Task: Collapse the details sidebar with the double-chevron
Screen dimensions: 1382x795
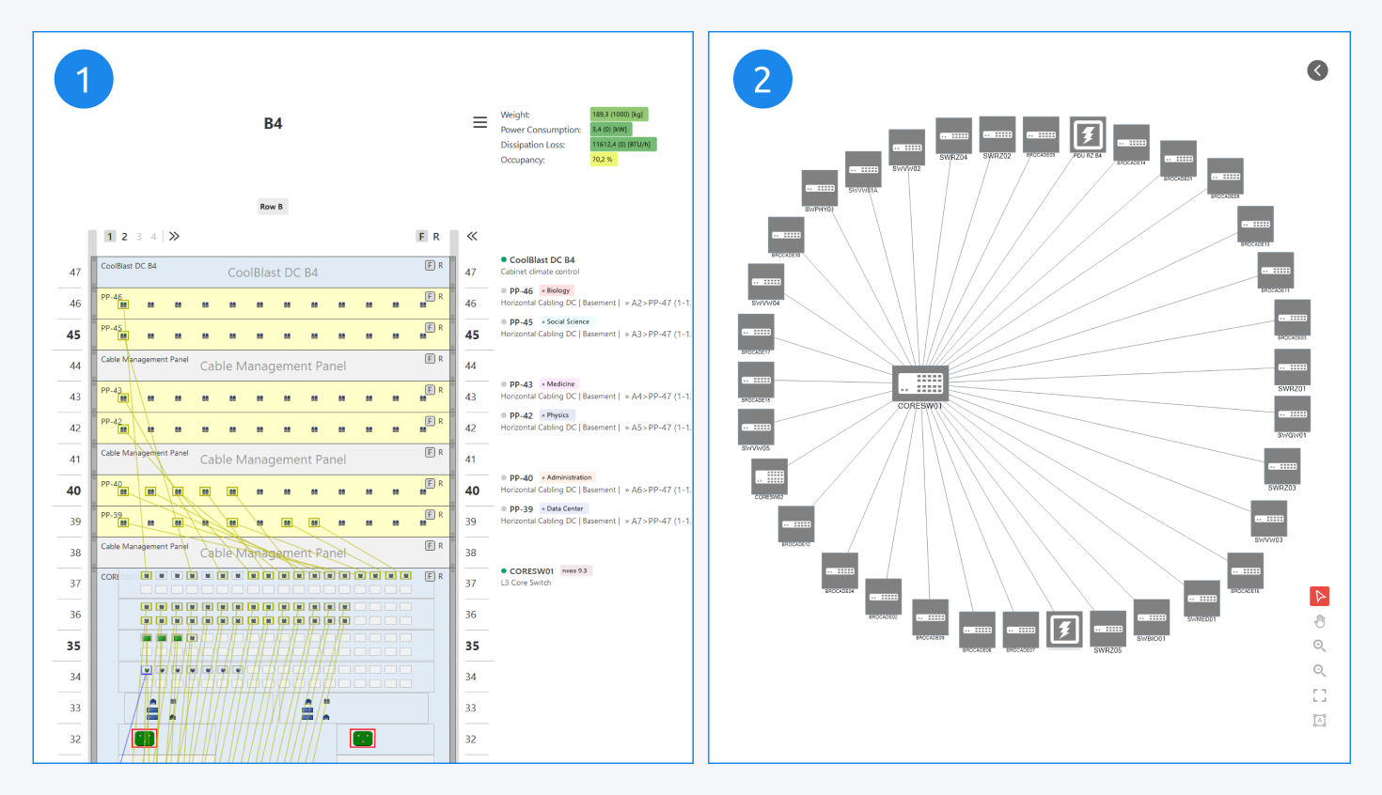Action: tap(472, 236)
